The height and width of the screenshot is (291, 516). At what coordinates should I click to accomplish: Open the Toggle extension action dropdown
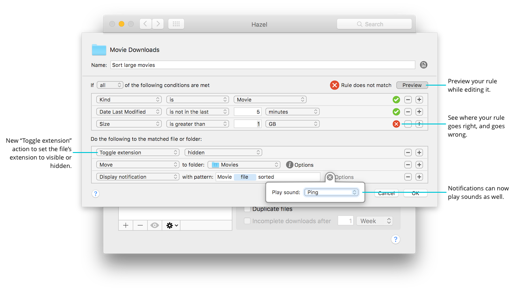click(137, 152)
